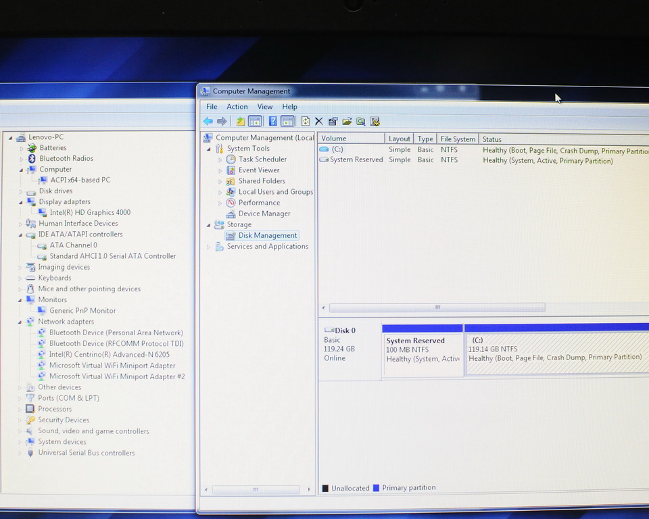Collapse the System Tools node
The image size is (649, 519).
tap(209, 149)
